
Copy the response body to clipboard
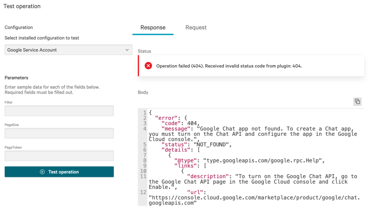[357, 101]
